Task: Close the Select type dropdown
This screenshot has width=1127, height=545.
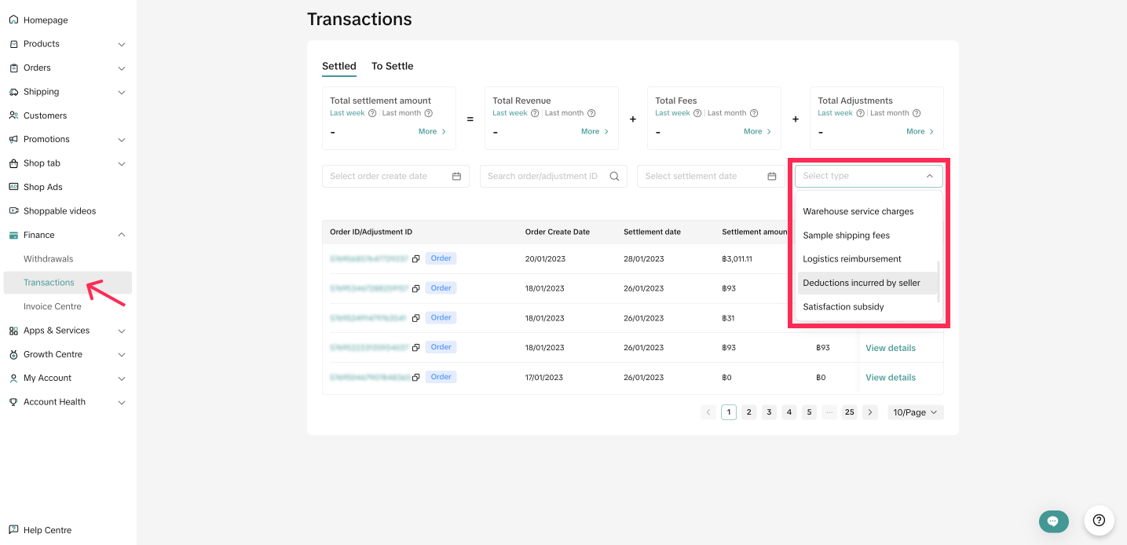Action: click(929, 176)
